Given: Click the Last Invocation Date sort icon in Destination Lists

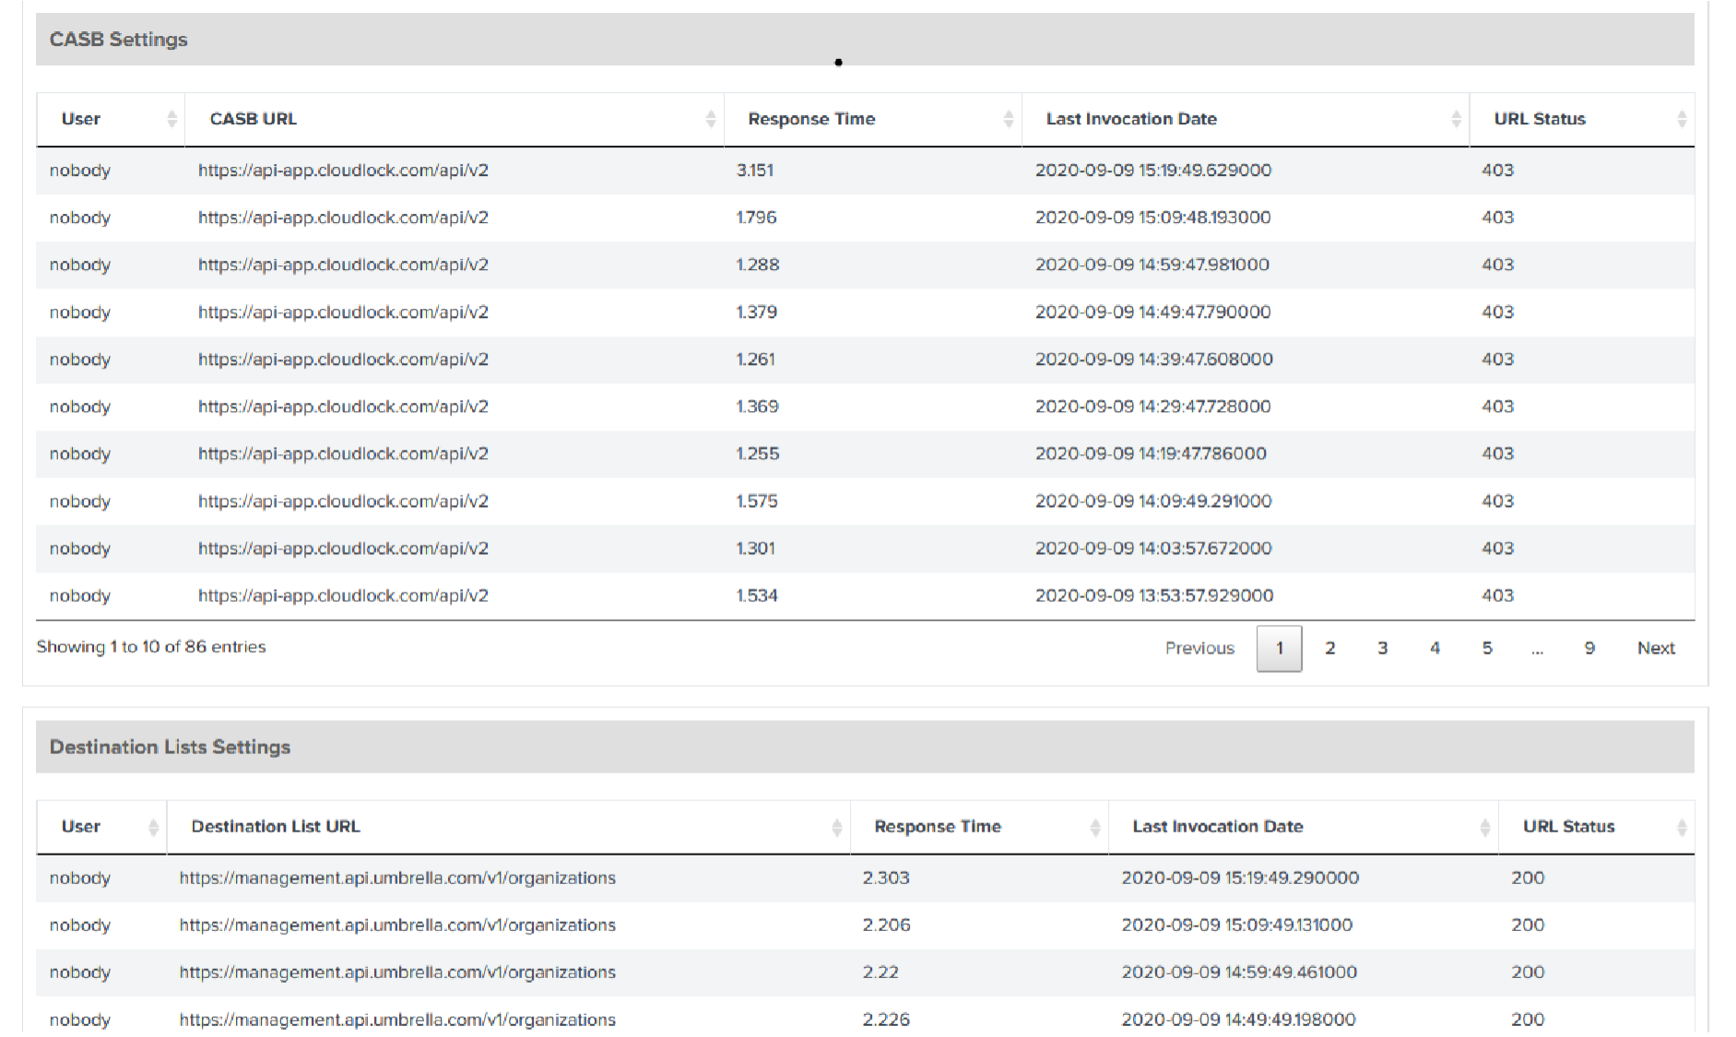Looking at the screenshot, I should tap(1485, 826).
